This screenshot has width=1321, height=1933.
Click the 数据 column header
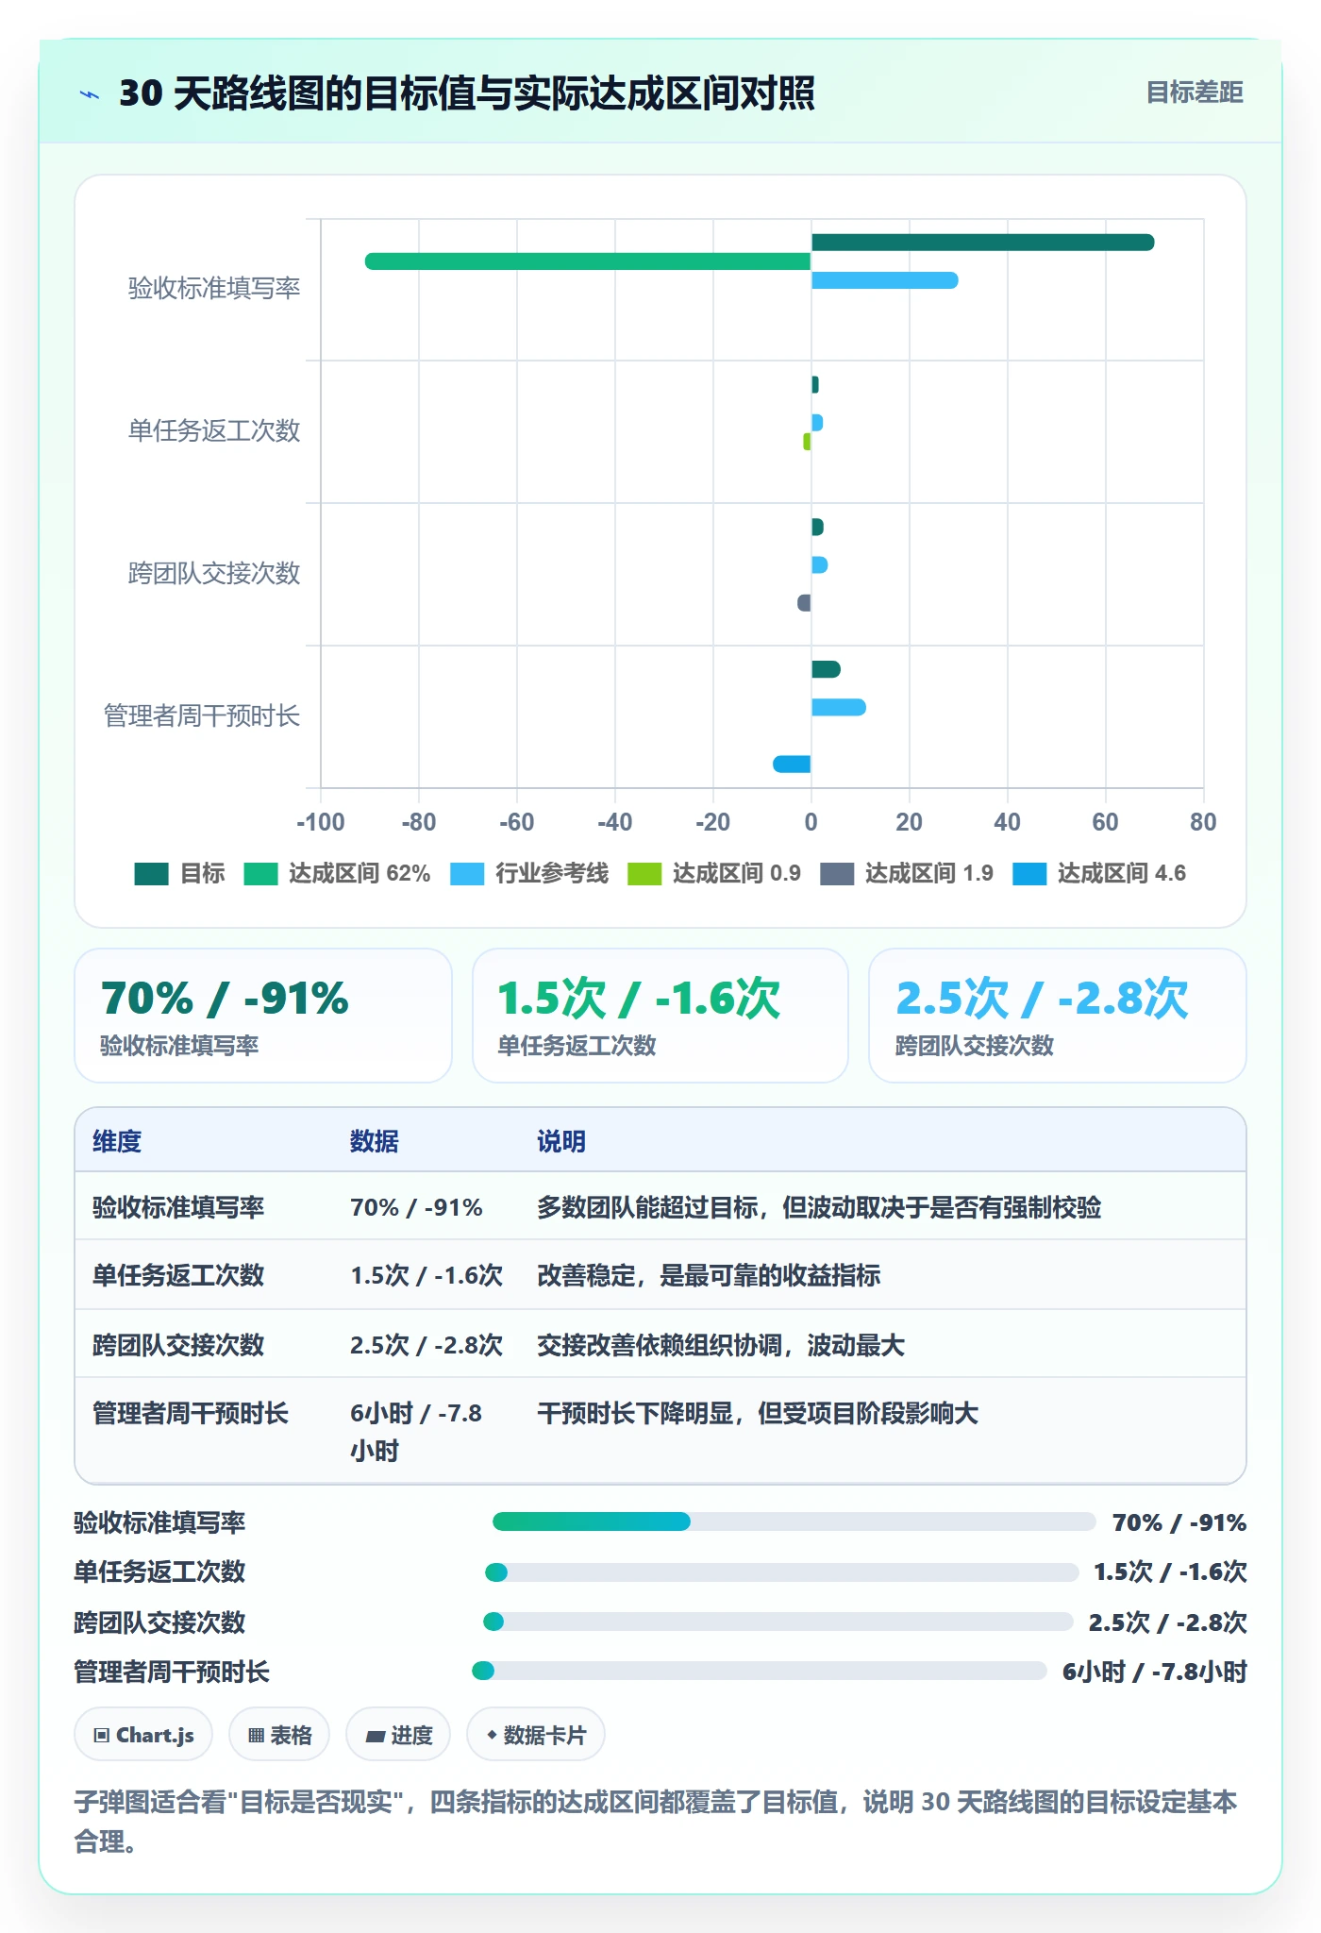pos(375,1141)
